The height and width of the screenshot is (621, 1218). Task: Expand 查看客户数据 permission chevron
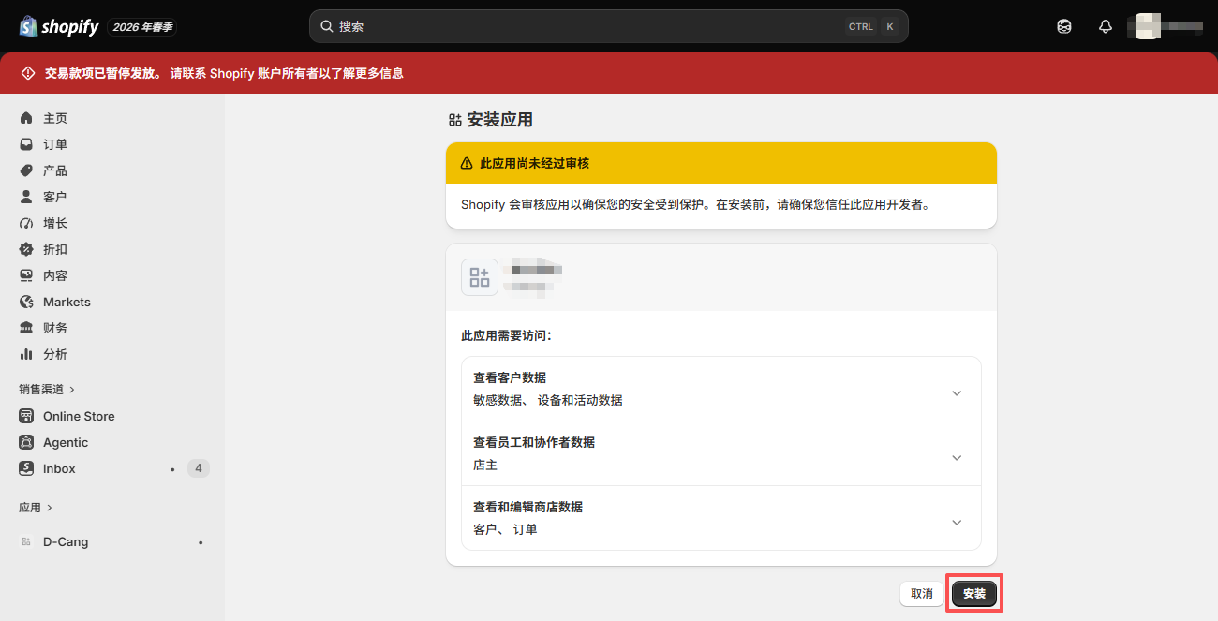(957, 393)
